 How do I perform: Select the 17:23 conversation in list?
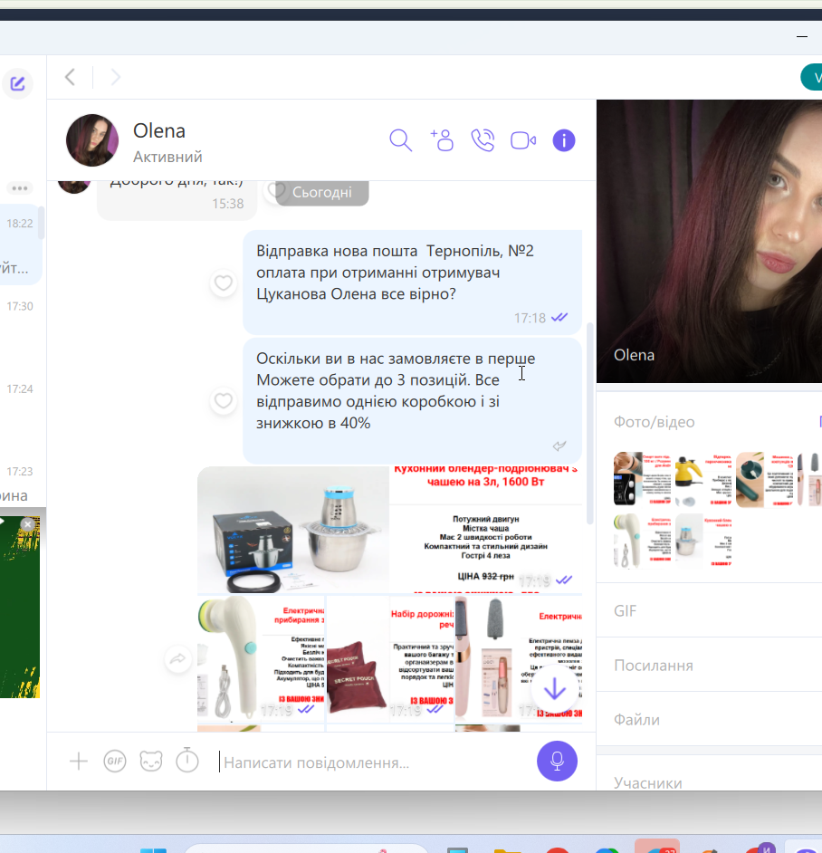[x=20, y=479]
